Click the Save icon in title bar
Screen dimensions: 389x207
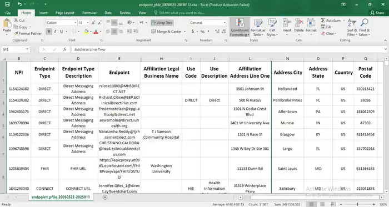tap(7, 4)
